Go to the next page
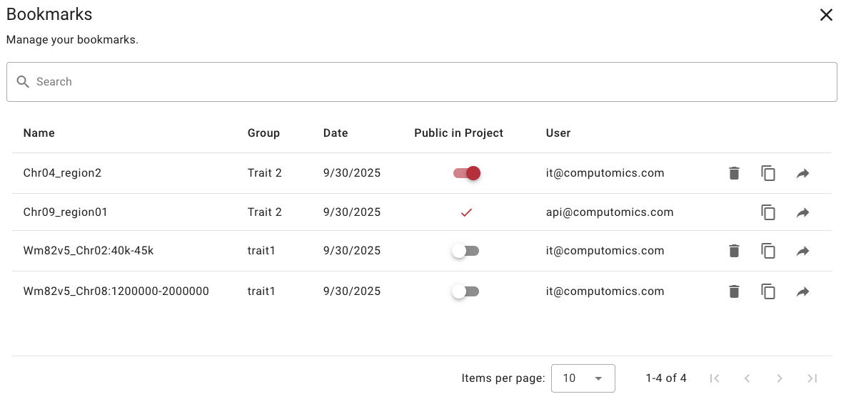The width and height of the screenshot is (846, 399). coord(780,378)
